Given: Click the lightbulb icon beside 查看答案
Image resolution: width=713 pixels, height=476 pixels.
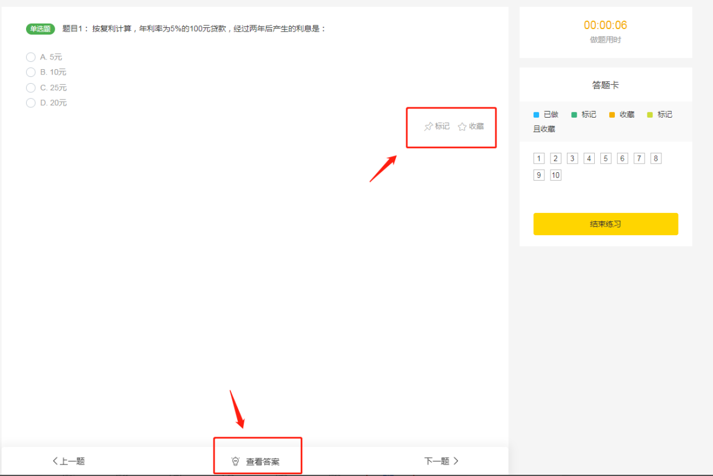Looking at the screenshot, I should 236,461.
